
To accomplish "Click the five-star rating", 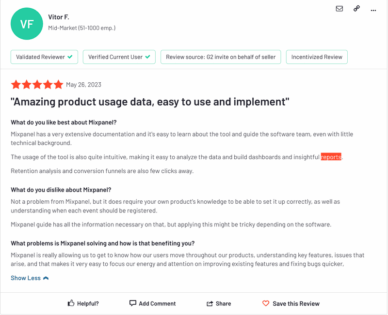I will (37, 85).
